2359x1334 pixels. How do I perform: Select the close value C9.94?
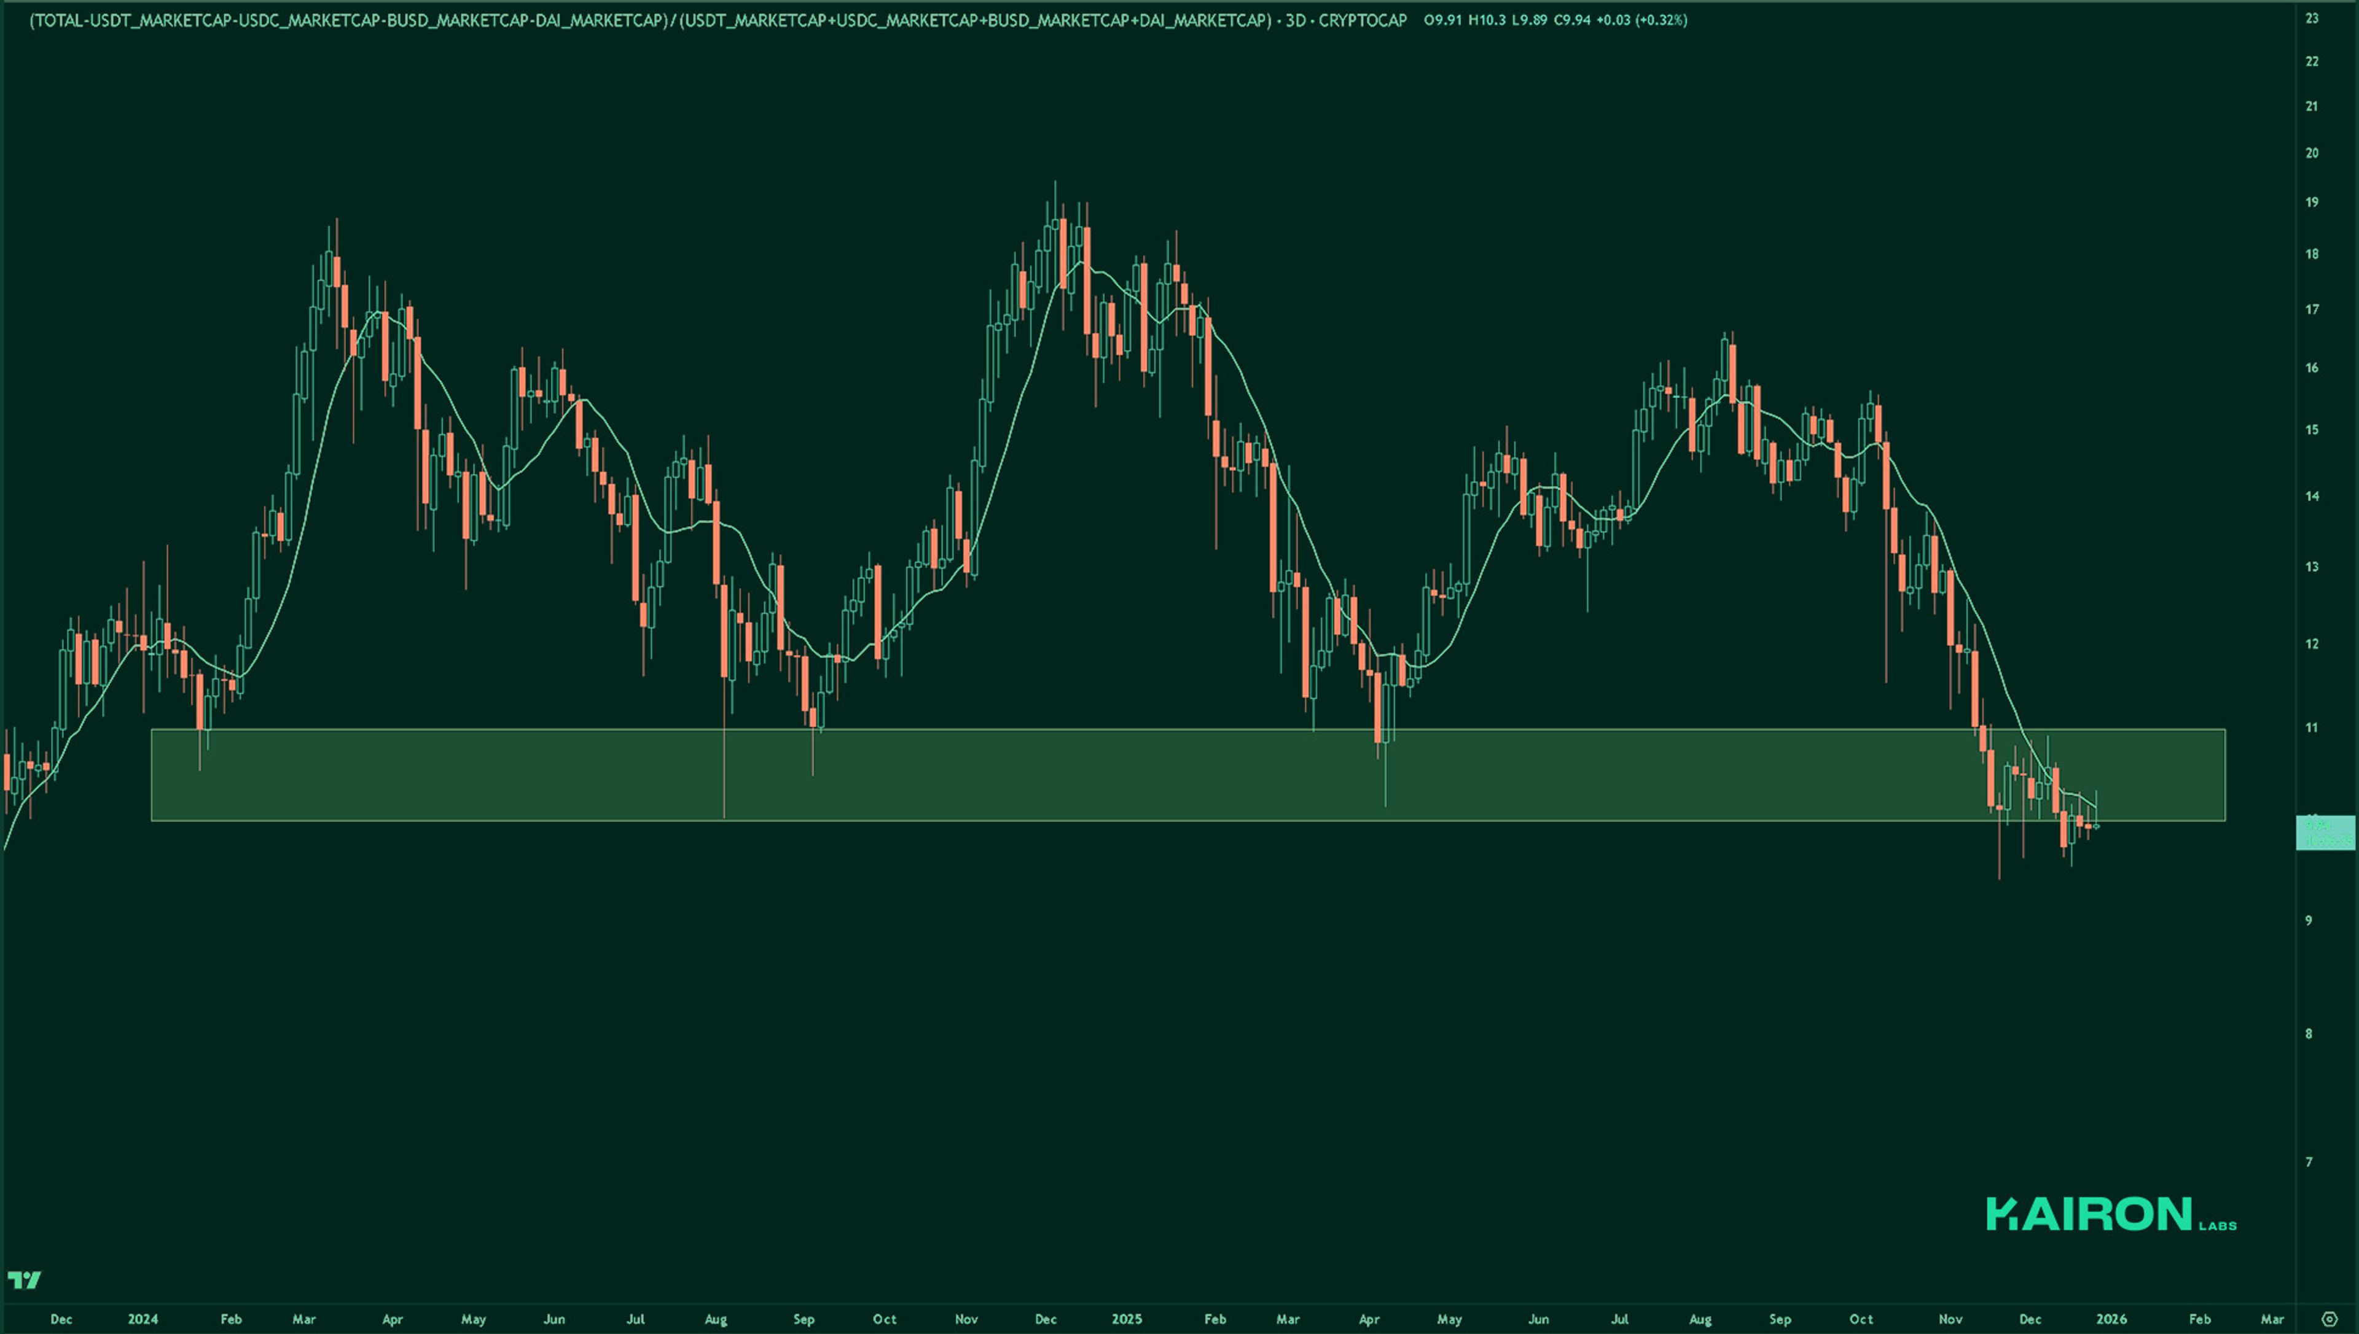pyautogui.click(x=1573, y=20)
